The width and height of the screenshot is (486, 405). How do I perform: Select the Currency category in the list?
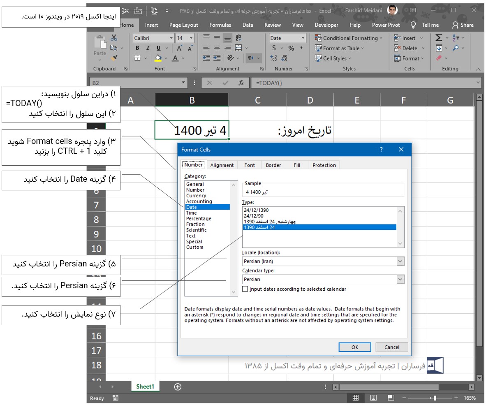point(196,196)
